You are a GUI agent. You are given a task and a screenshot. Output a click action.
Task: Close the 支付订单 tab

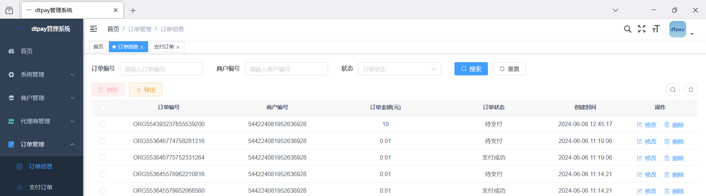[178, 47]
